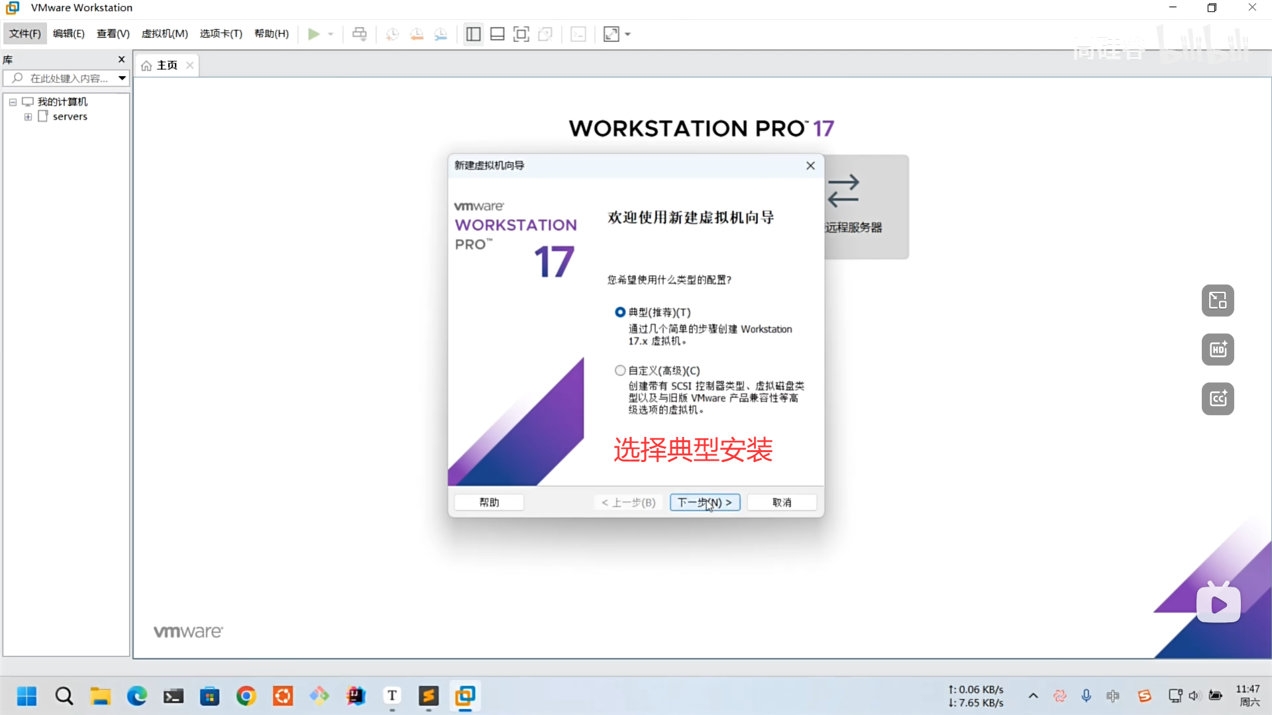The image size is (1272, 715).
Task: Click the remote server connect arrows icon
Action: 843,191
